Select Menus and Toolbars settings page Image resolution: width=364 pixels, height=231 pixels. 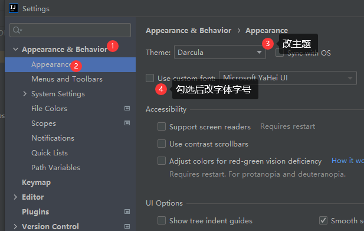point(67,79)
